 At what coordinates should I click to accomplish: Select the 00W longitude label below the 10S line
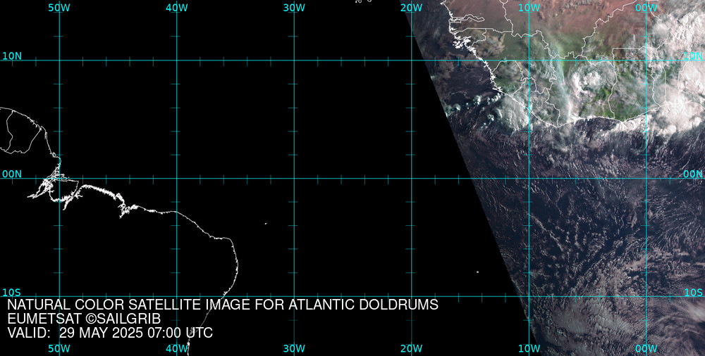(646, 349)
